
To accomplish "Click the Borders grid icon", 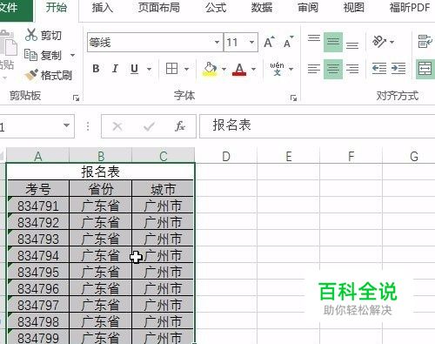I will pyautogui.click(x=171, y=69).
